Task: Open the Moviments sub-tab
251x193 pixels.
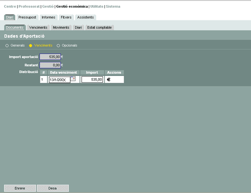Action: point(61,27)
